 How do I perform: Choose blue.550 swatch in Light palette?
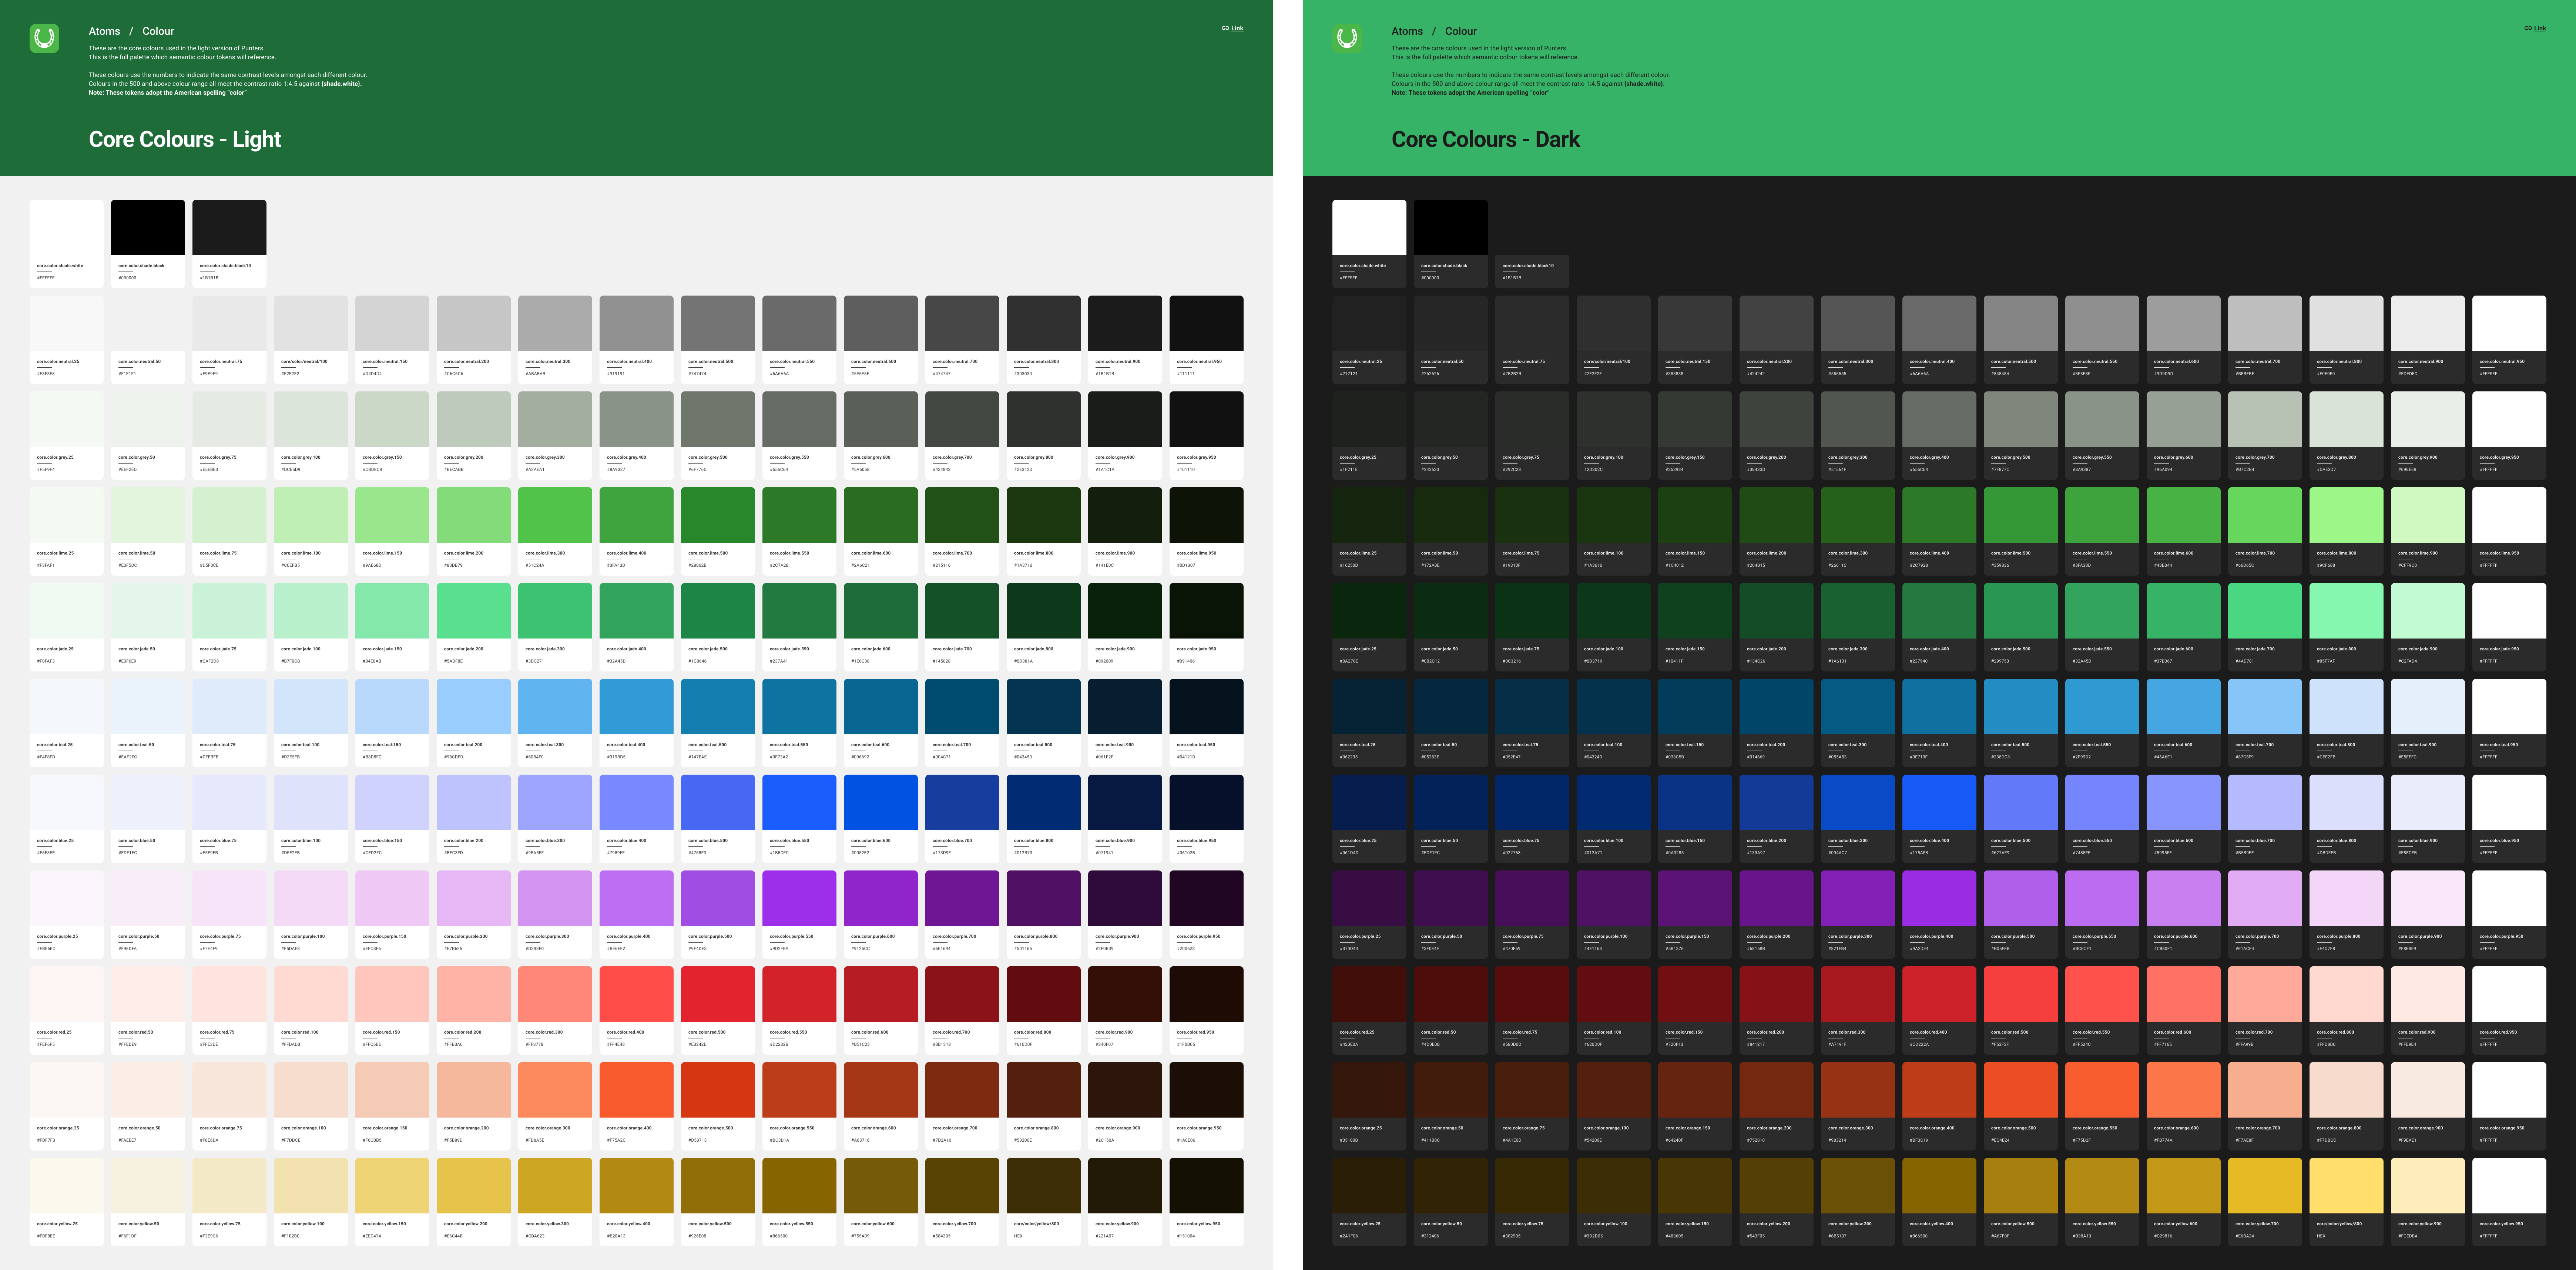coord(799,802)
